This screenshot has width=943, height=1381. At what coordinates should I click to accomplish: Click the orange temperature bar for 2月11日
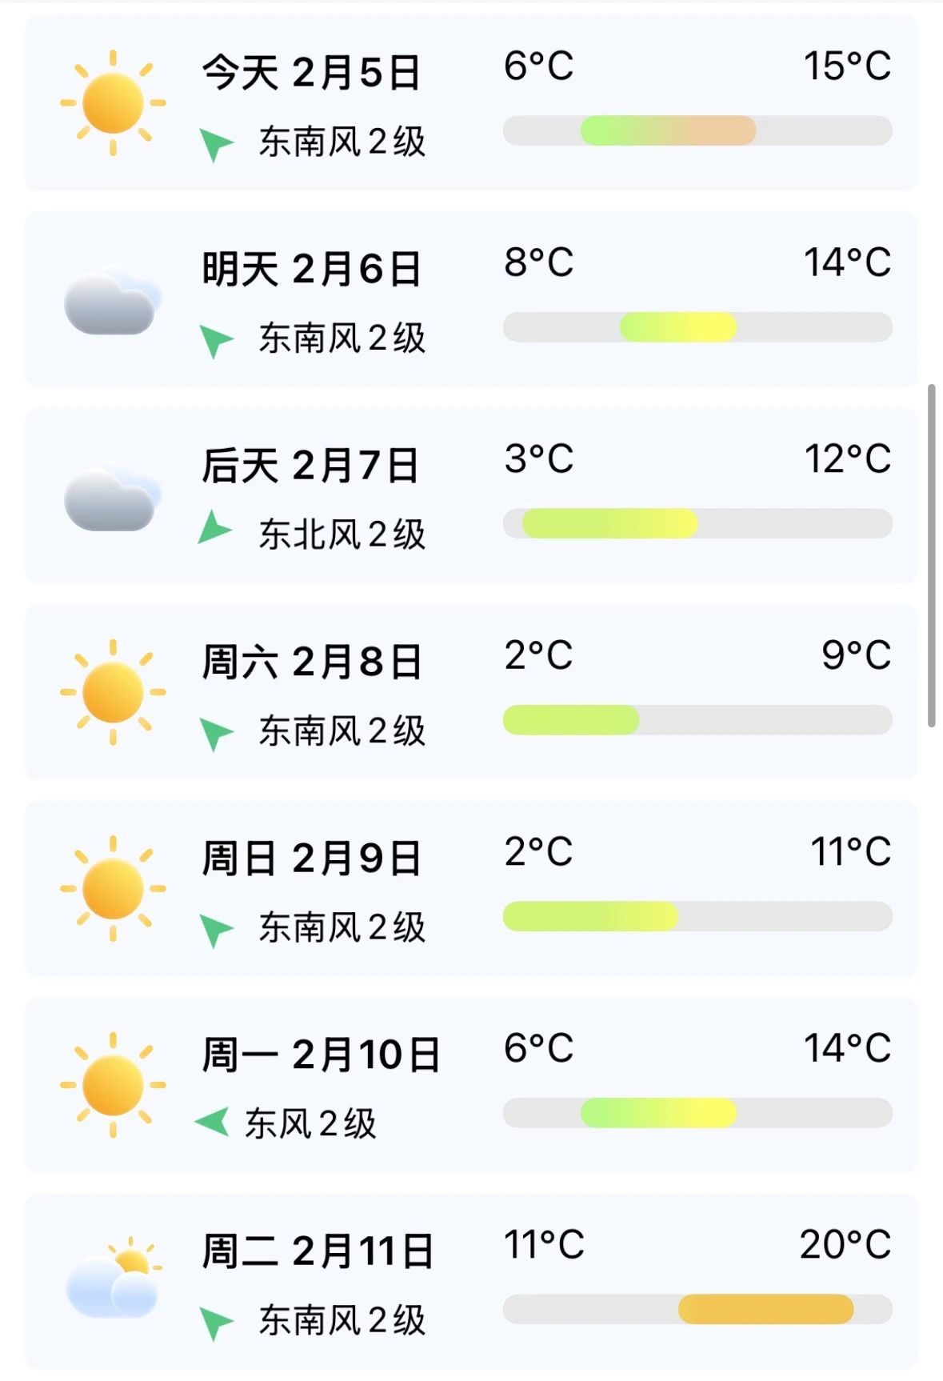pos(765,1309)
